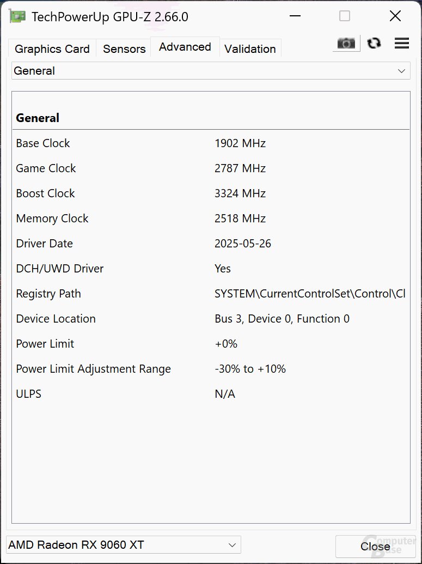Select the Driver Date label
Viewport: 422px width, 564px height.
pyautogui.click(x=45, y=244)
